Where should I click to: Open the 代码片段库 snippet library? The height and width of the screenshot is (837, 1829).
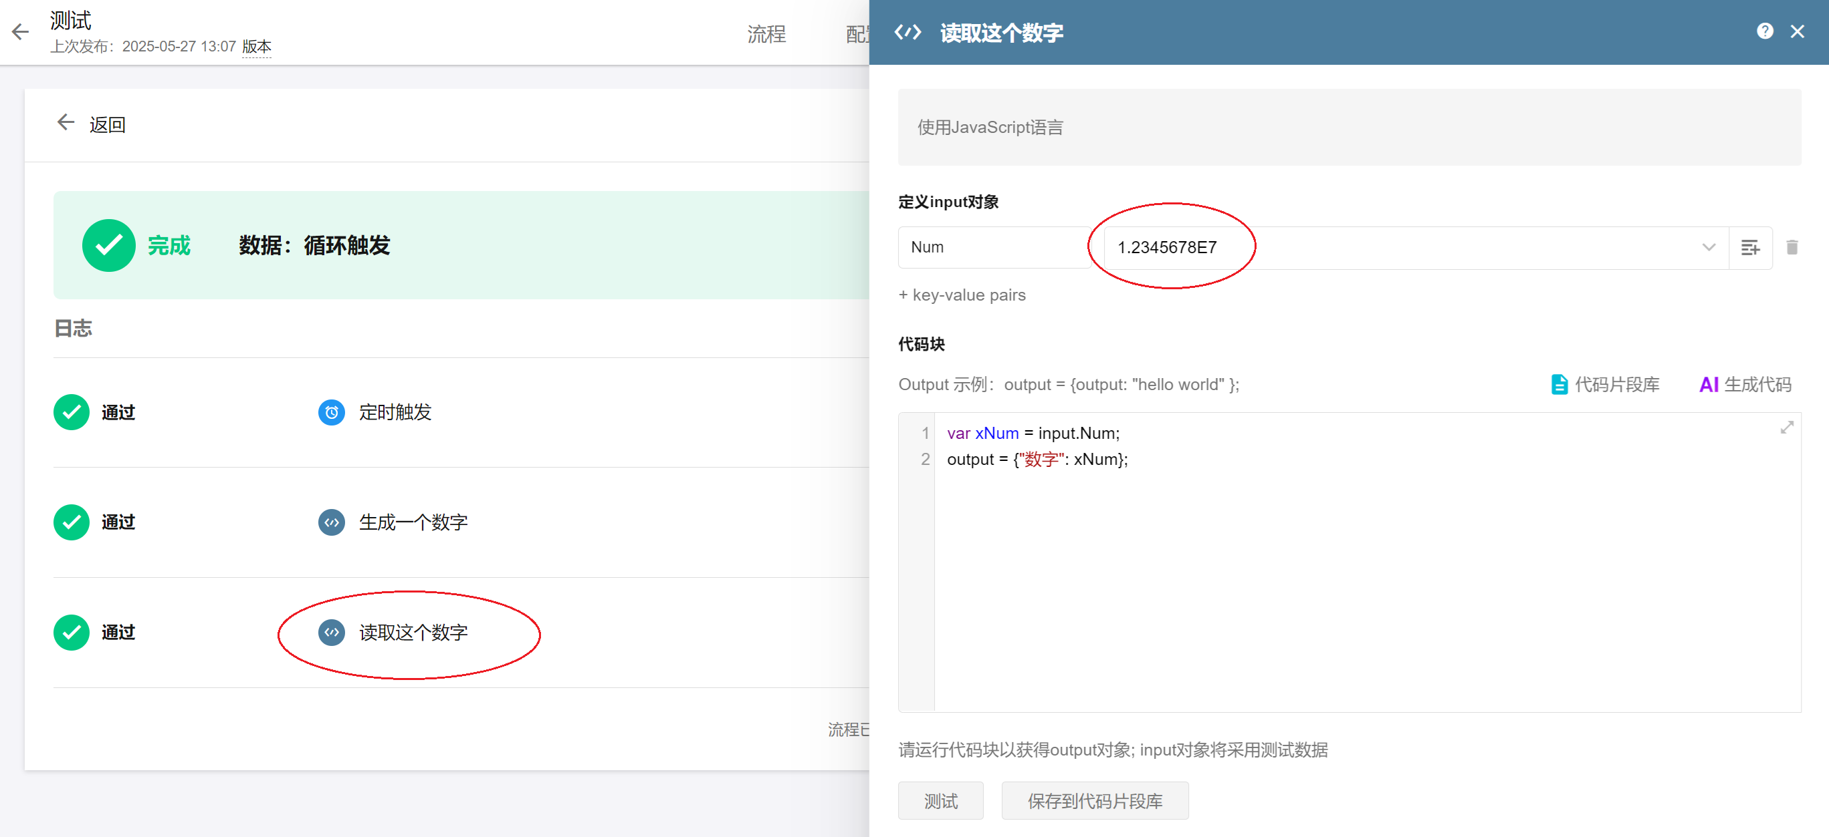pyautogui.click(x=1606, y=385)
